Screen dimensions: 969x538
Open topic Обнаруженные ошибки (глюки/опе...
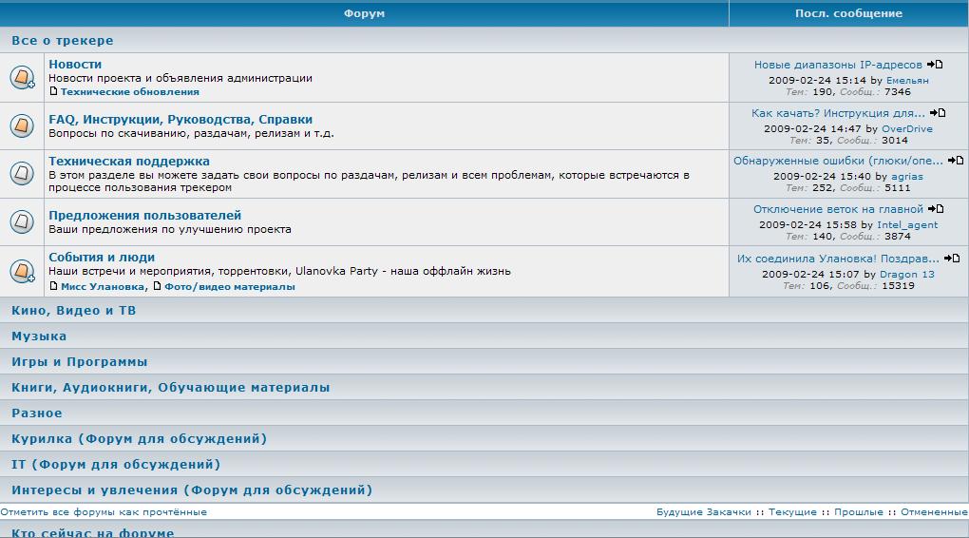(x=838, y=161)
